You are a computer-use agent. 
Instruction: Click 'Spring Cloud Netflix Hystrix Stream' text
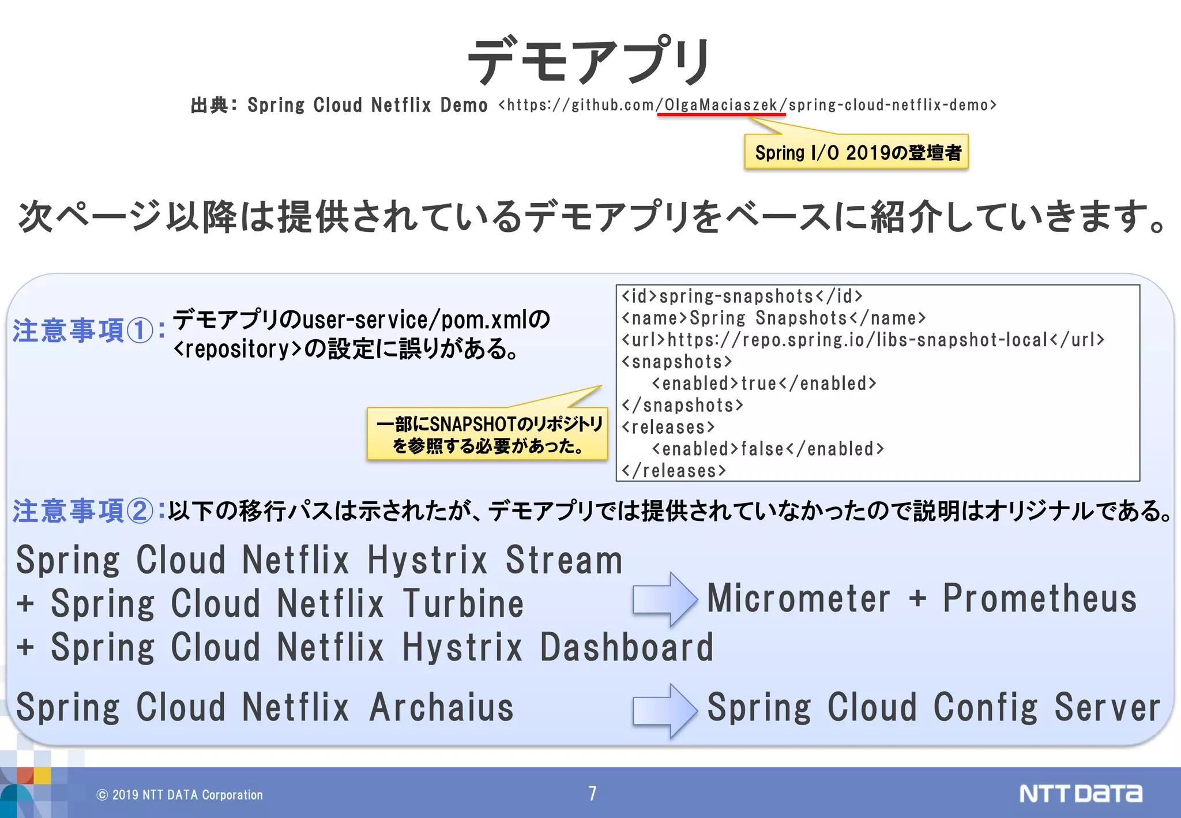(319, 560)
